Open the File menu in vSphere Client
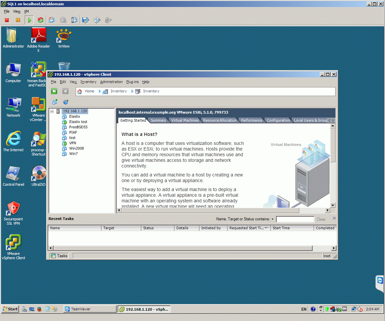This screenshot has height=321, width=385. [x=53, y=82]
